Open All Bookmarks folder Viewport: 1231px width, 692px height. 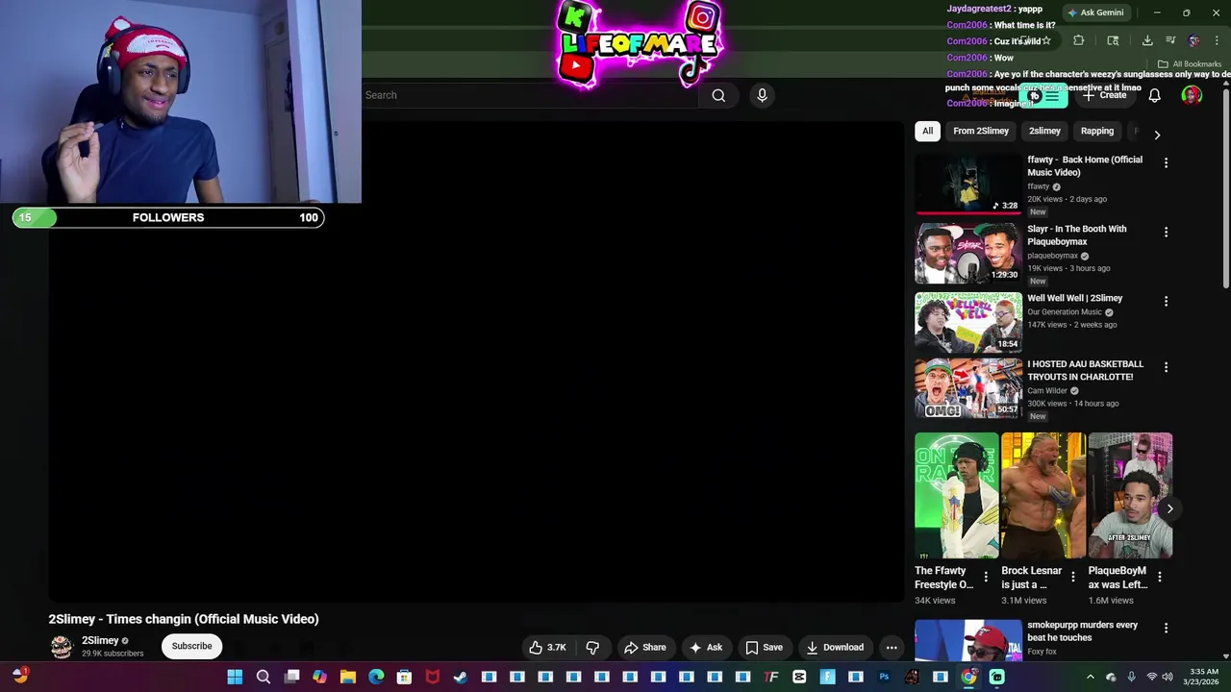tap(1190, 64)
